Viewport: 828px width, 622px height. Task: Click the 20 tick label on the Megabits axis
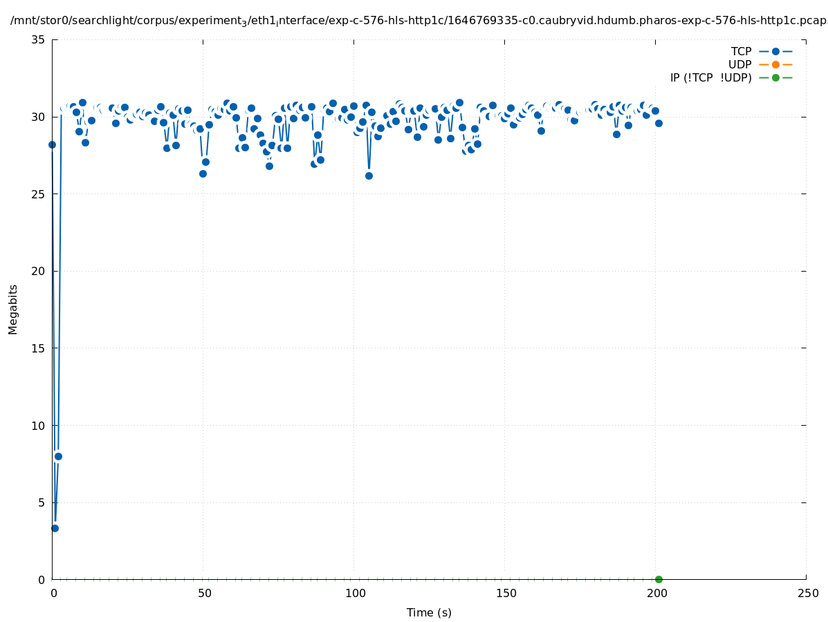click(39, 272)
